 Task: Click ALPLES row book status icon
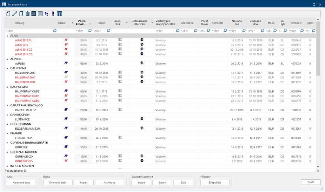(66, 63)
